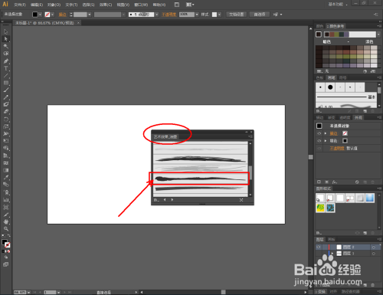This screenshot has width=383, height=295.
Task: Click the orange 不透明度 link in control bar
Action: click(169, 15)
